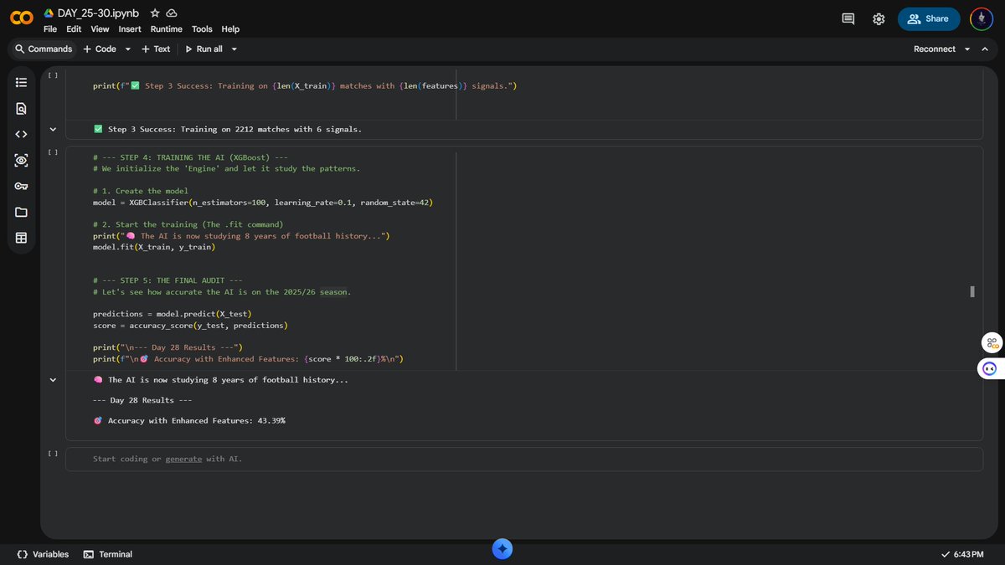The width and height of the screenshot is (1005, 565).
Task: Open the robot-face assistant floating icon
Action: 989,369
